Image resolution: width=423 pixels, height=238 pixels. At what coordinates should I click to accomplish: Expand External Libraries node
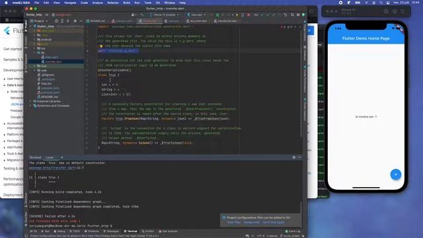coord(31,101)
